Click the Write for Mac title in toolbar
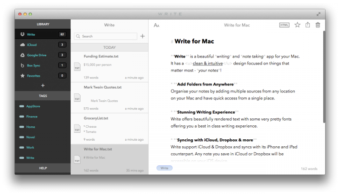This screenshot has width=340, height=195. click(x=237, y=25)
